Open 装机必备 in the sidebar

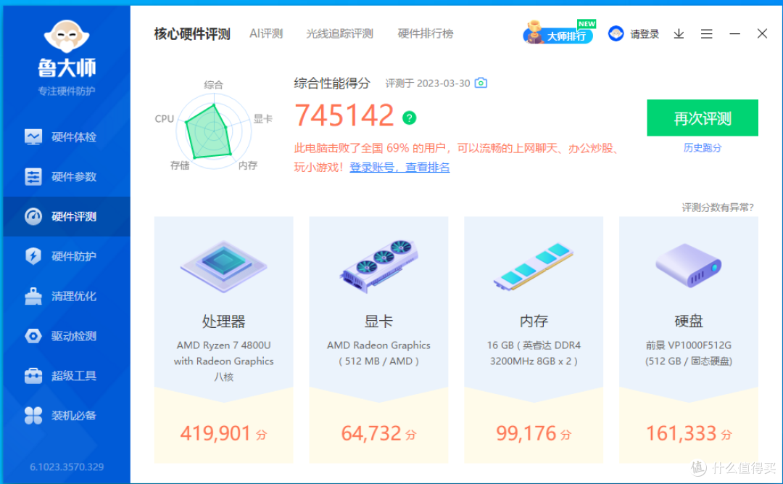[67, 415]
